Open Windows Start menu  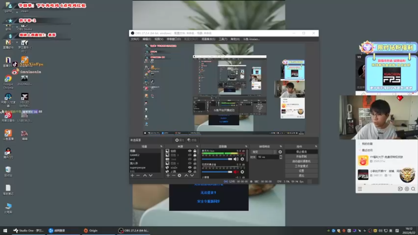coord(5,231)
